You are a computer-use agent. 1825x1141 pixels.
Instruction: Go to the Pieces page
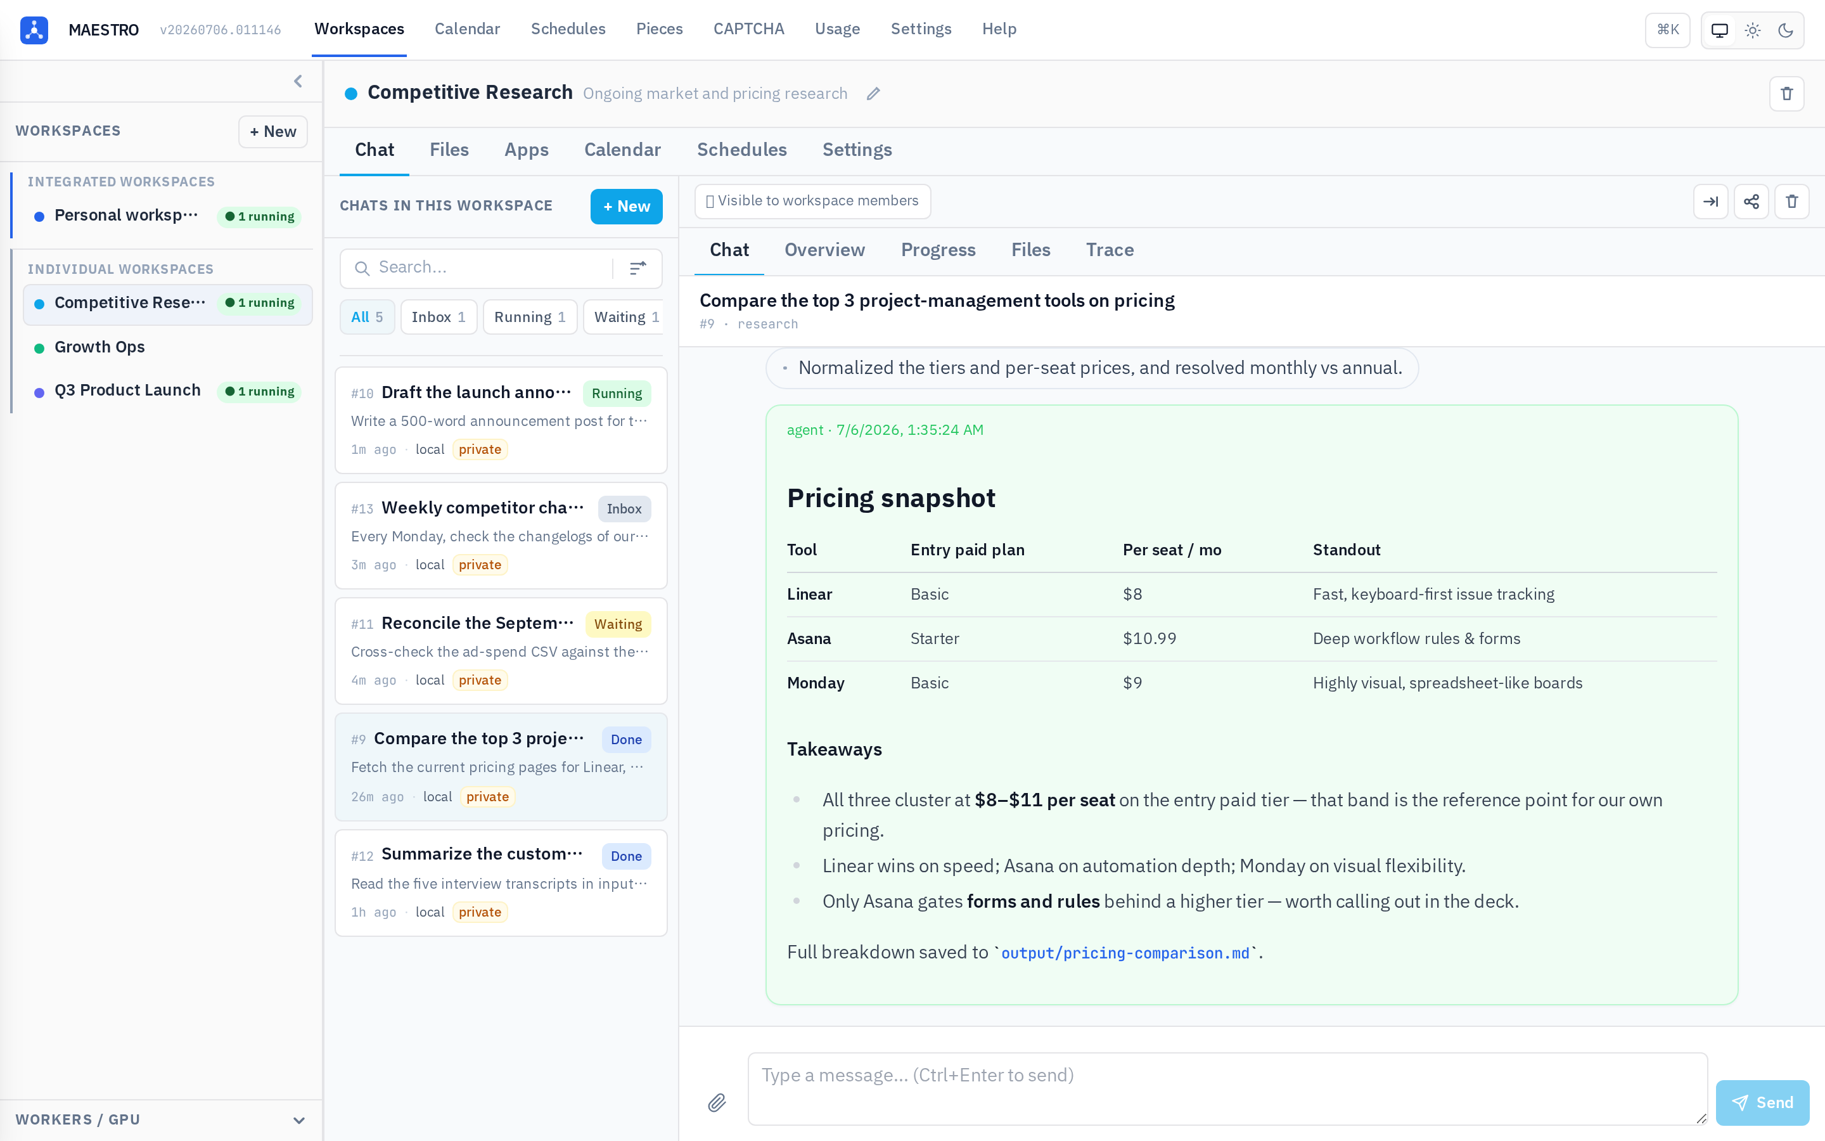(x=659, y=29)
